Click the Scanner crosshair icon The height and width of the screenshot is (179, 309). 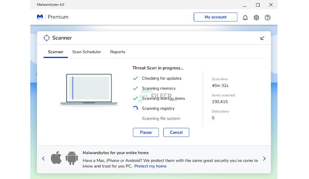[47, 38]
